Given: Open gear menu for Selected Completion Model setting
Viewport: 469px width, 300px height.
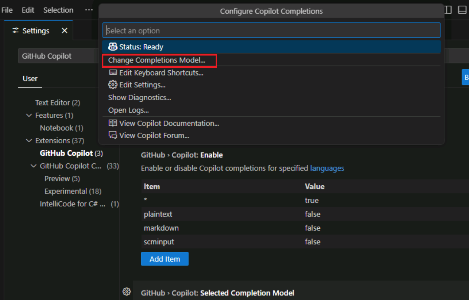Looking at the screenshot, I should (x=127, y=291).
